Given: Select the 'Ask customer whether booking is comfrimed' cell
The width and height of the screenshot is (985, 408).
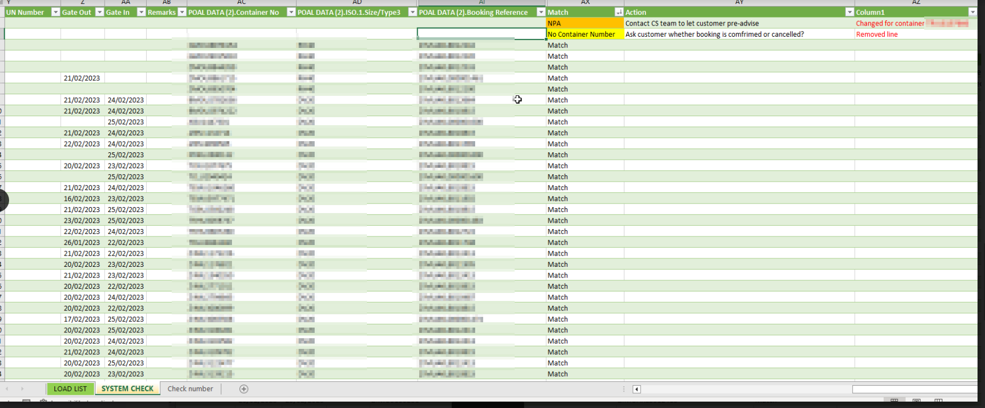Looking at the screenshot, I should coord(739,34).
